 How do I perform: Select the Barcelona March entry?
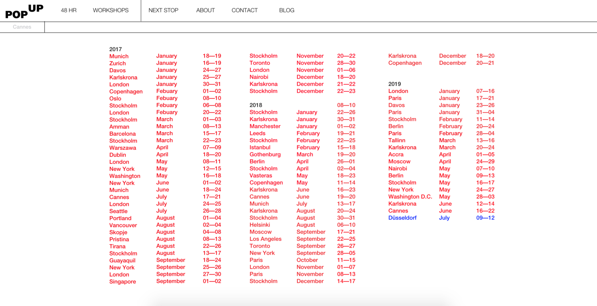point(165,134)
